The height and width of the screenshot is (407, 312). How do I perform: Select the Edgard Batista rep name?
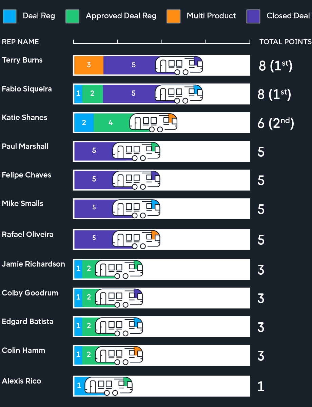click(27, 321)
